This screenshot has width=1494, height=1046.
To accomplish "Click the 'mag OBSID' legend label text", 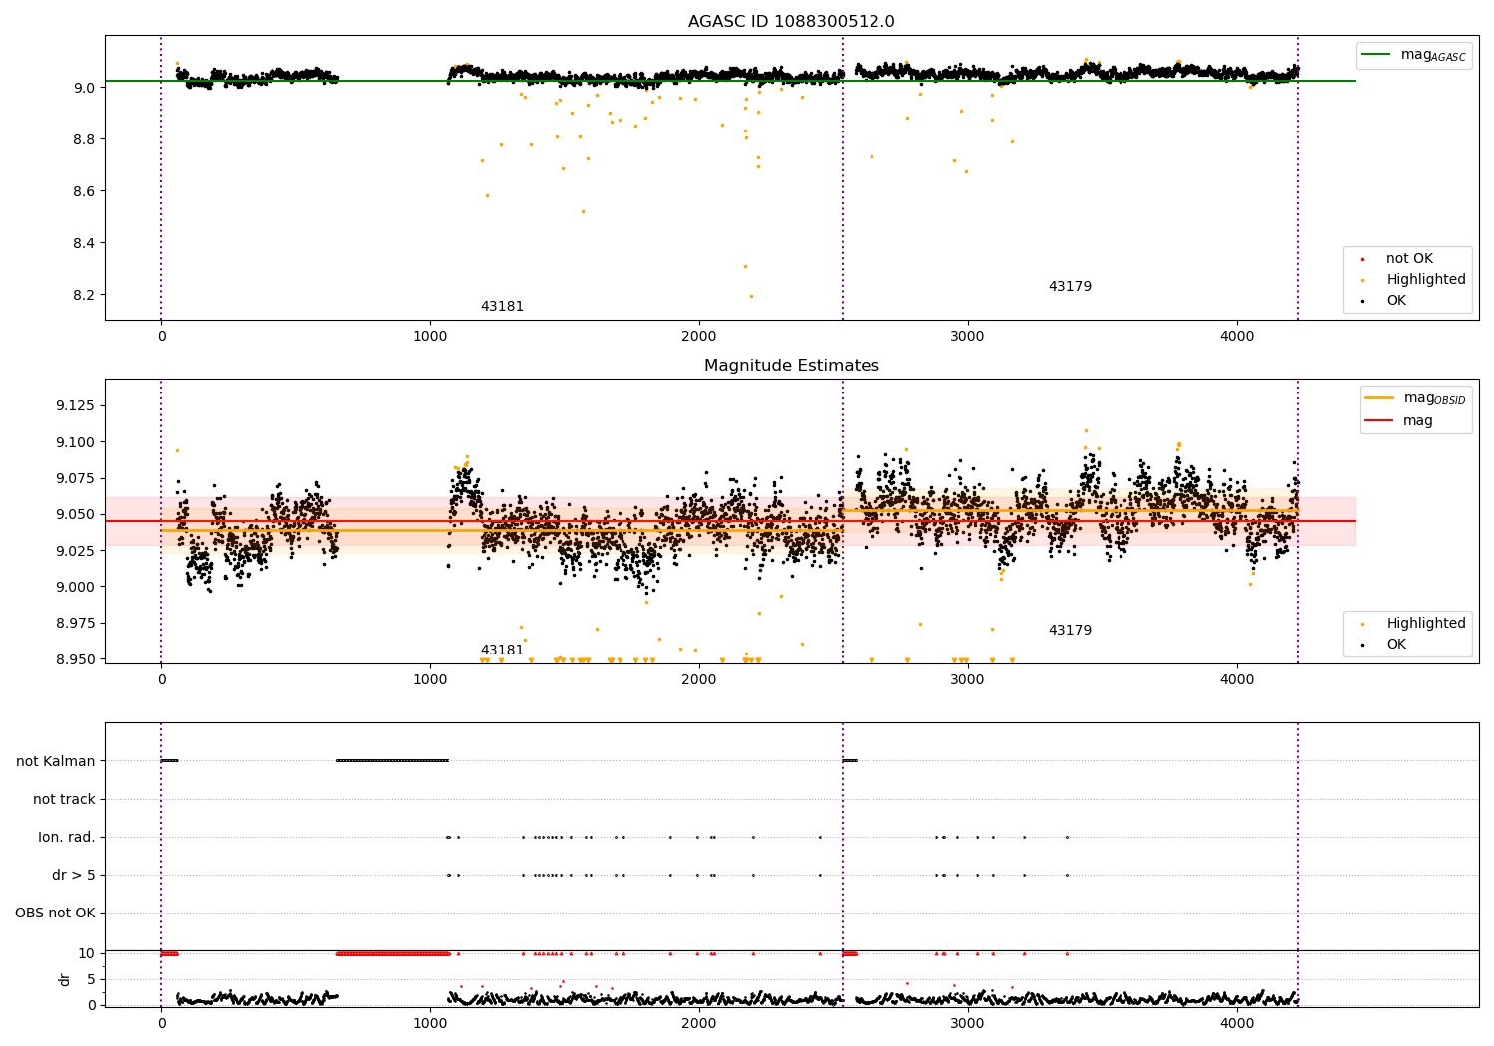I will [1435, 398].
